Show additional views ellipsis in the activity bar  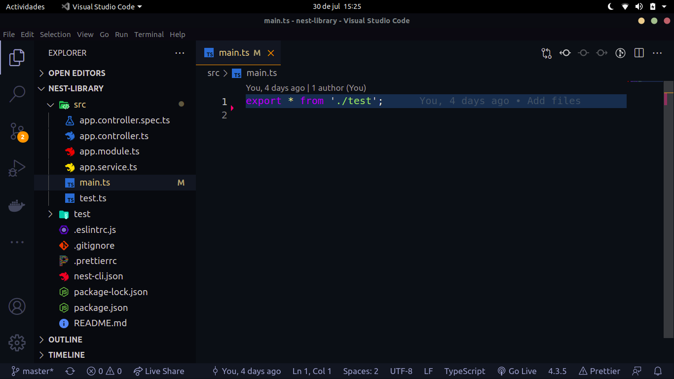point(17,242)
